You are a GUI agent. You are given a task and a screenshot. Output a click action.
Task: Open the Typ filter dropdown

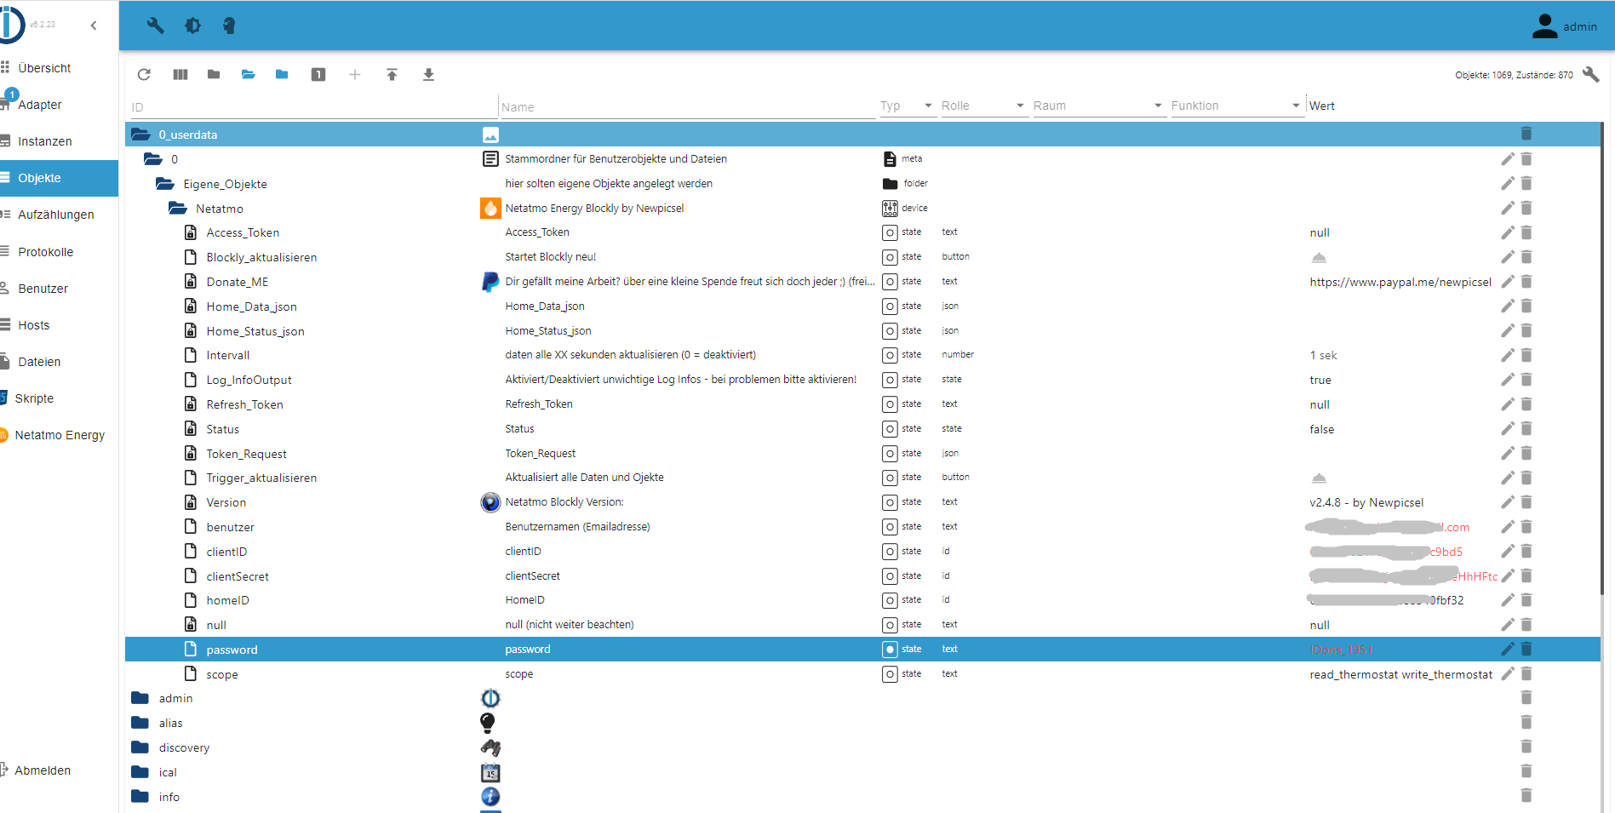click(908, 106)
